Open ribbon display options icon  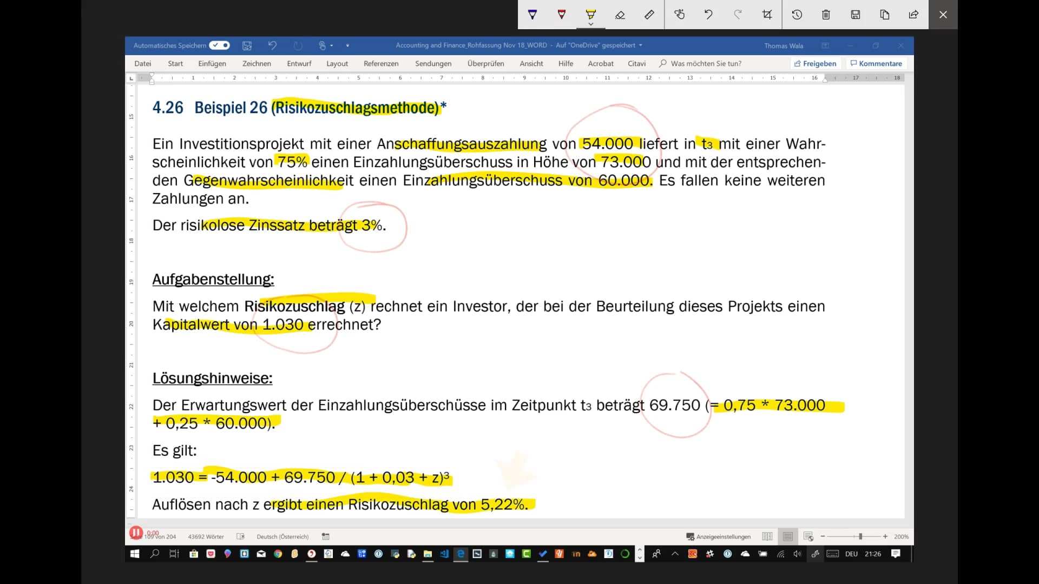825,45
